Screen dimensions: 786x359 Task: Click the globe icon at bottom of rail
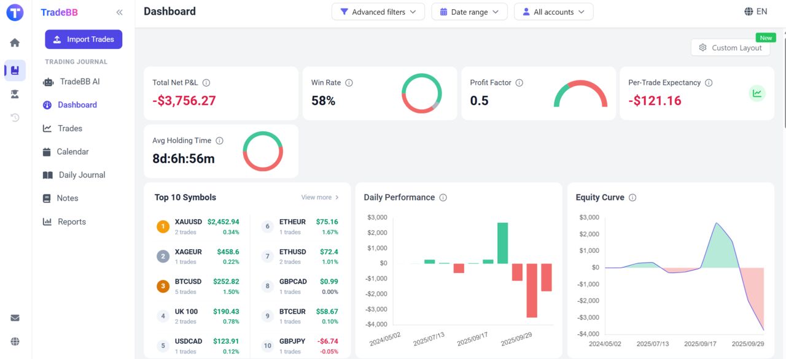pos(15,341)
